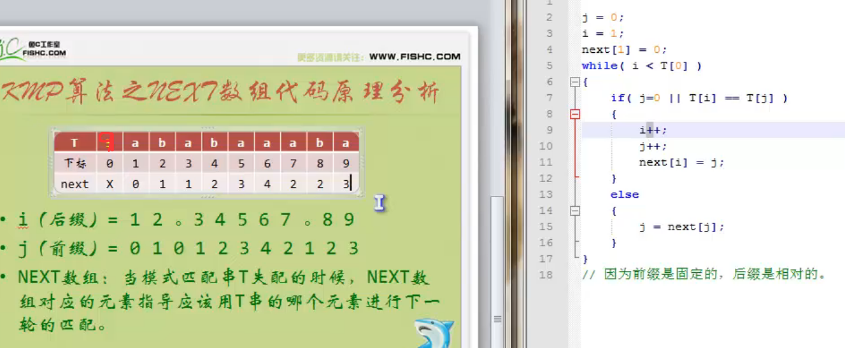The image size is (845, 348).
Task: Click line number 5 in the editor gutter
Action: pyautogui.click(x=549, y=66)
